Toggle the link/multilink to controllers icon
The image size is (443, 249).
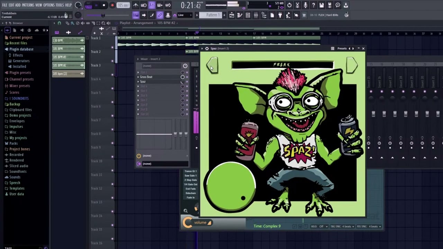pyautogui.click(x=160, y=15)
